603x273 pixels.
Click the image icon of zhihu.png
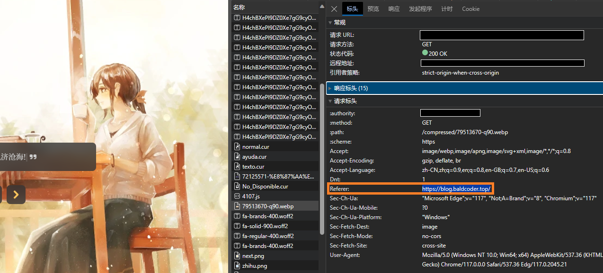pos(238,266)
